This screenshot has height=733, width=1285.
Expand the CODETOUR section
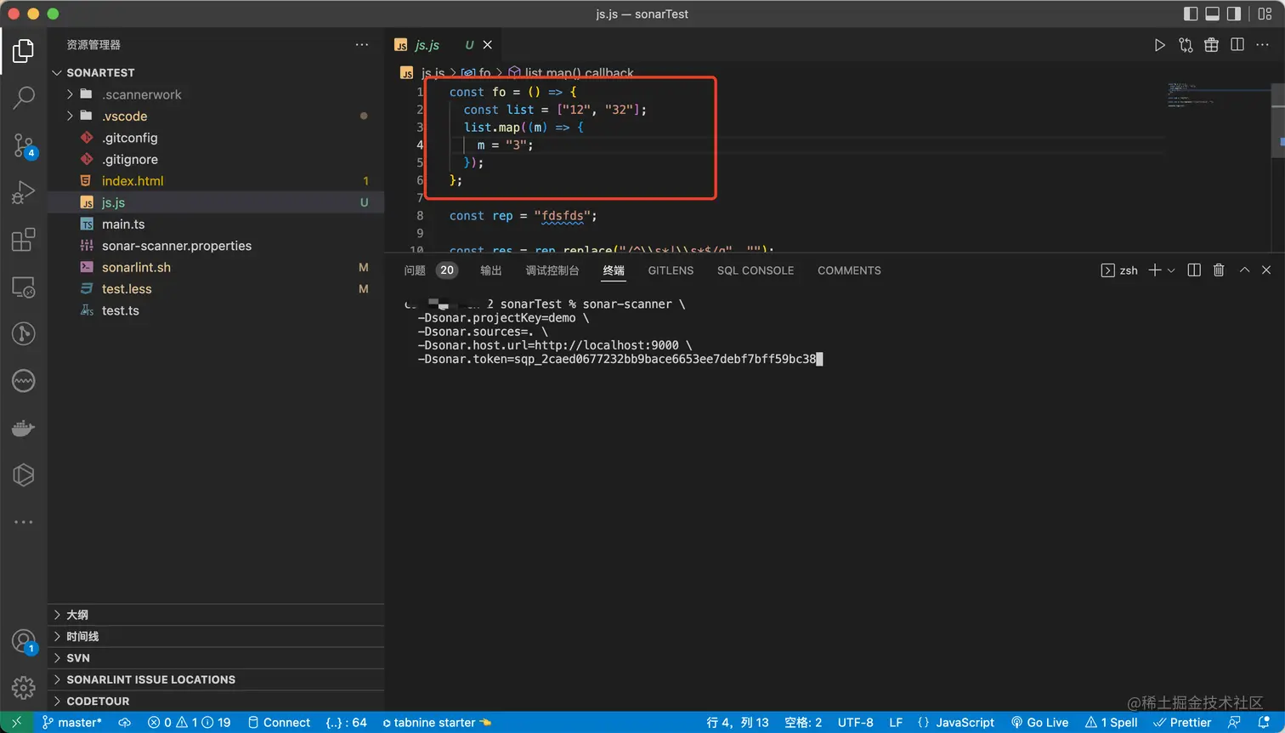click(x=216, y=702)
